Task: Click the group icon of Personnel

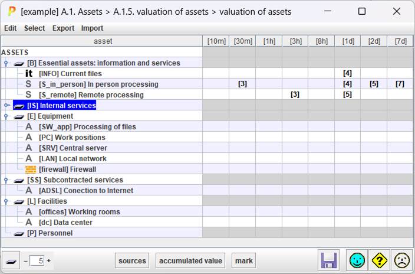Action: pos(19,234)
